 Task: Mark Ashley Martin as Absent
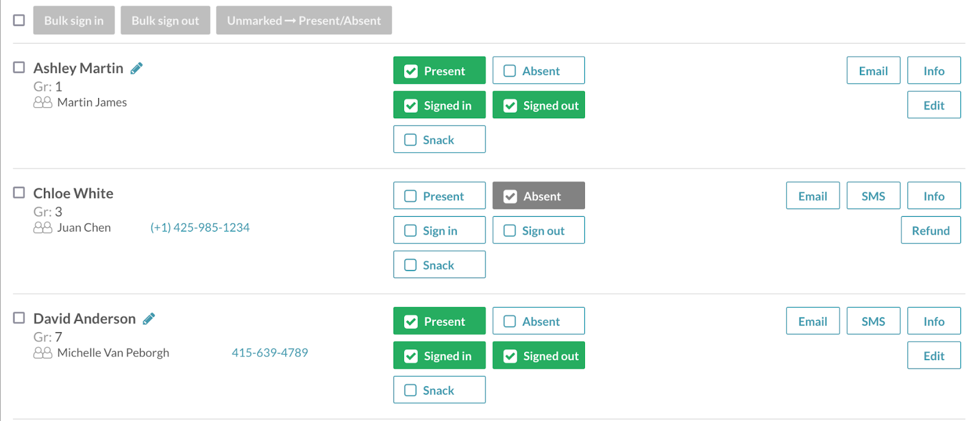point(539,71)
